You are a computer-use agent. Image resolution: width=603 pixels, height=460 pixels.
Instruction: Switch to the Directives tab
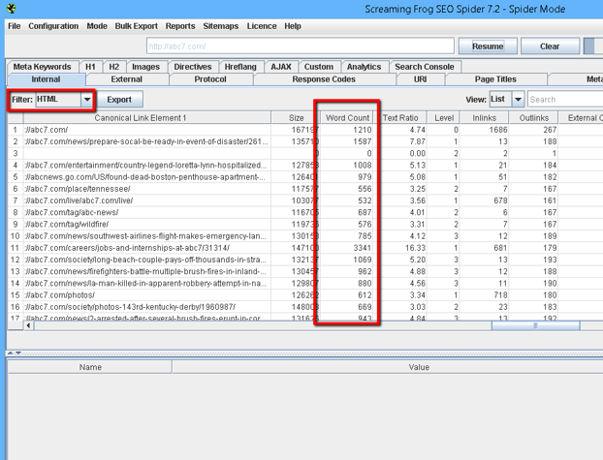(x=193, y=67)
